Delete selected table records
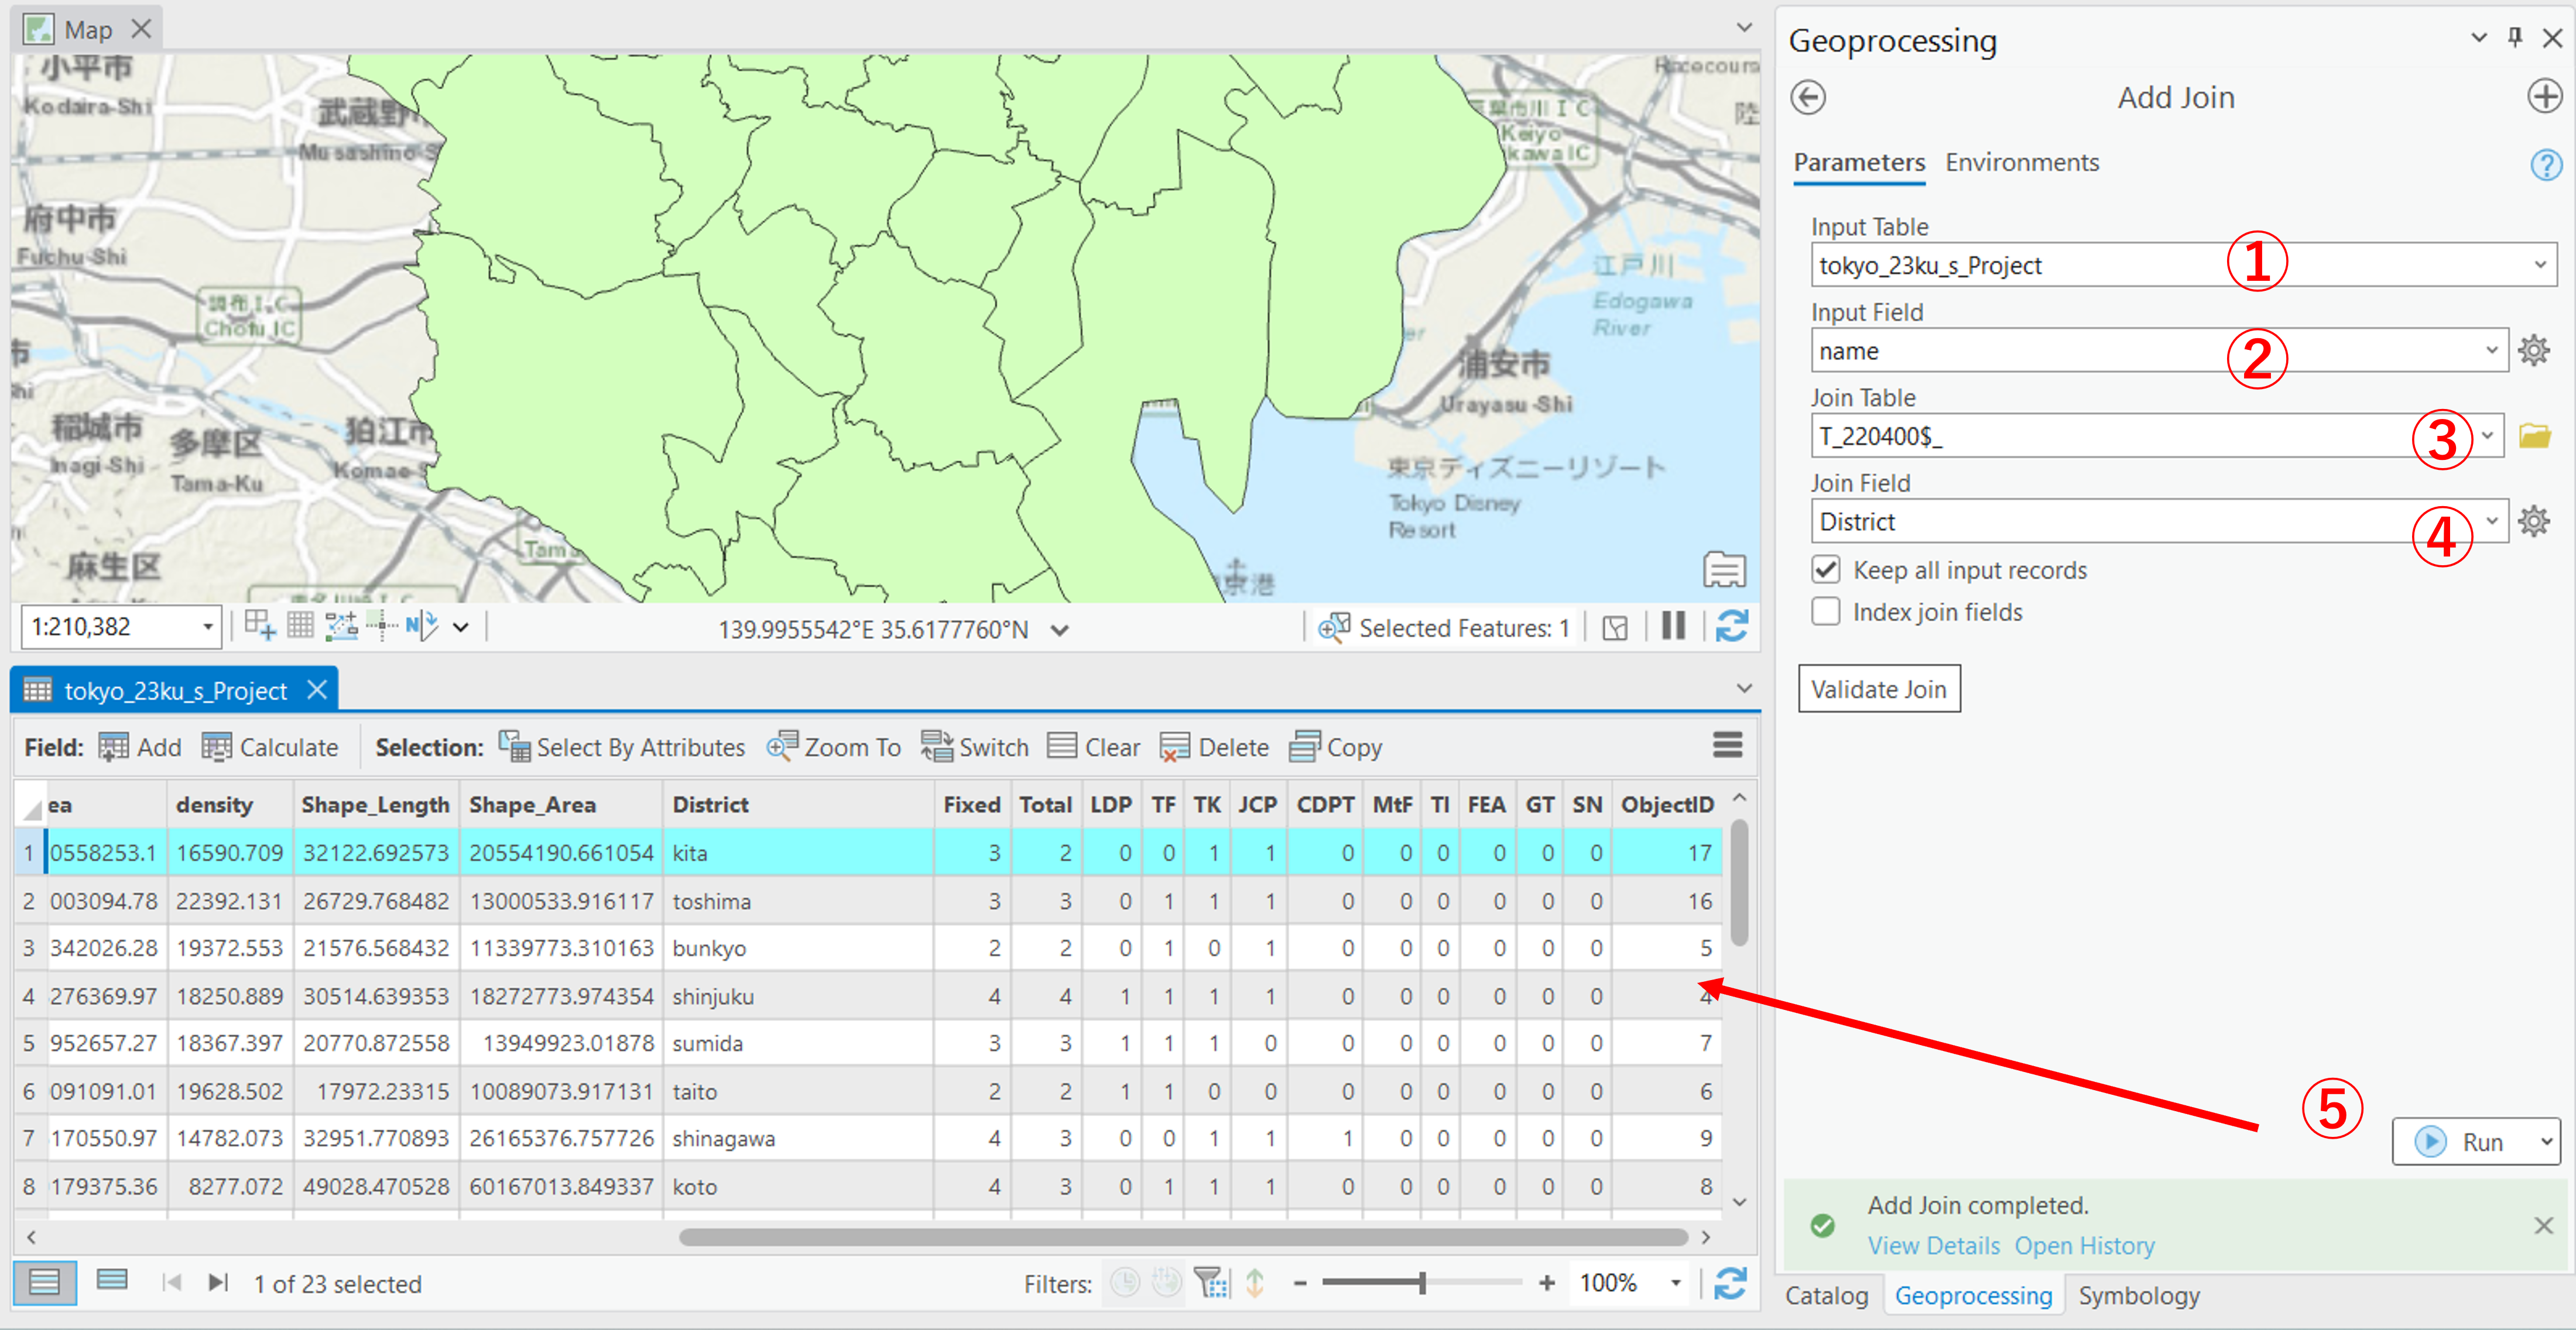2576x1330 pixels. 1214,747
